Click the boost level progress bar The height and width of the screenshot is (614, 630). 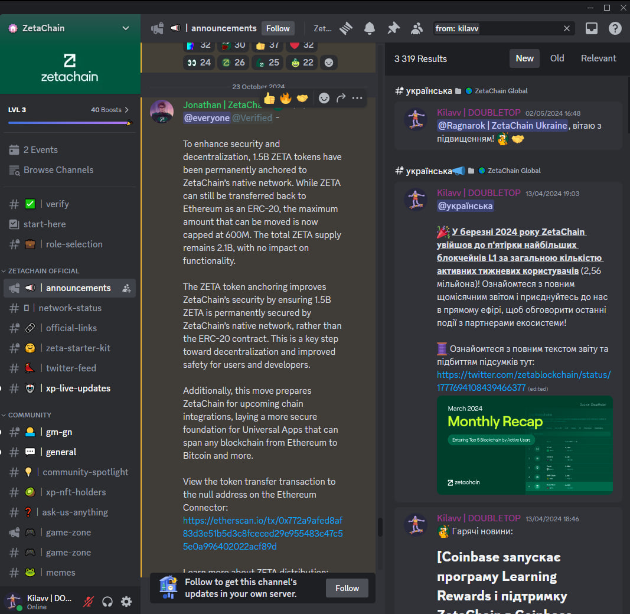69,123
